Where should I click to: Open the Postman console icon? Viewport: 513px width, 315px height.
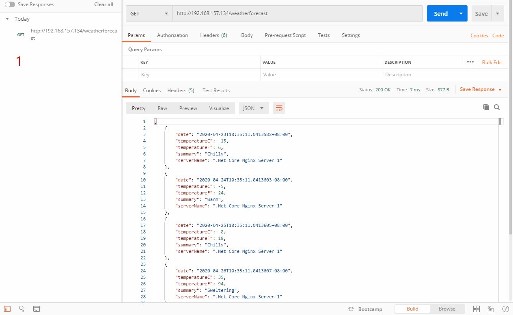(36, 309)
